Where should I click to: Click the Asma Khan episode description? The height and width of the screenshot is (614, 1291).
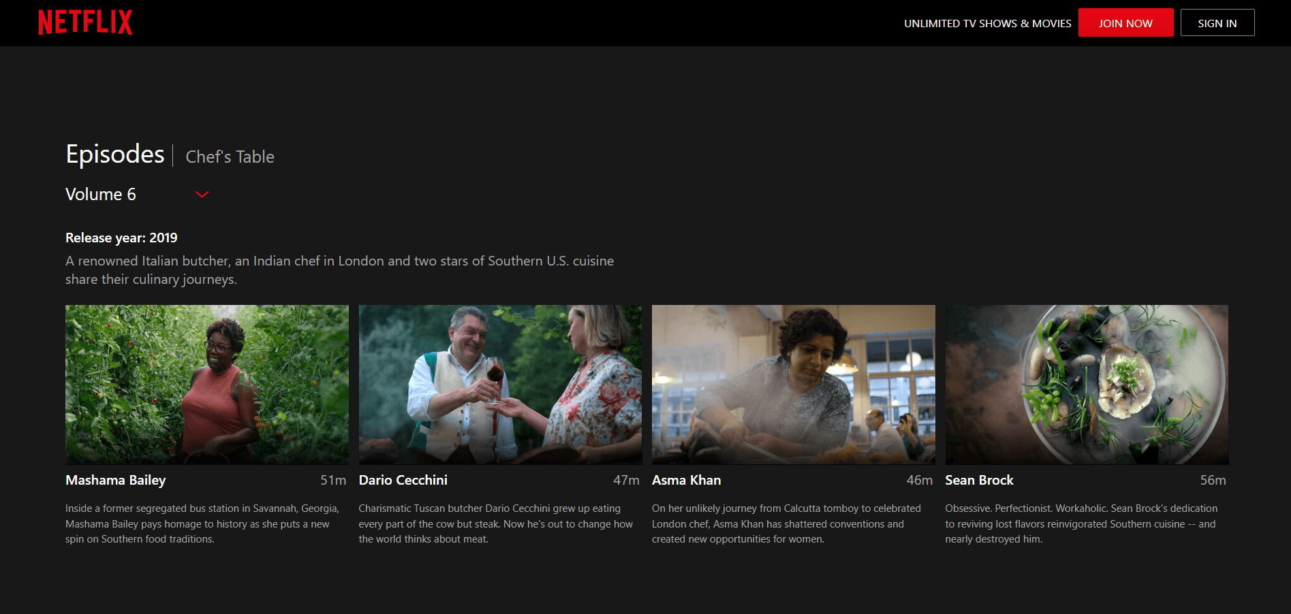(786, 524)
